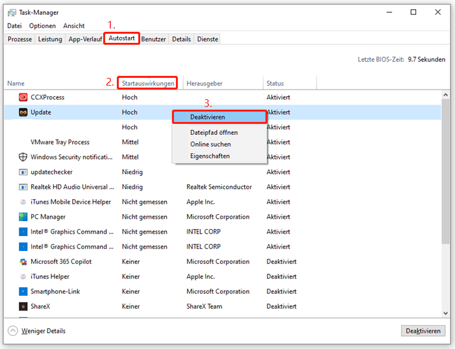This screenshot has height=349, width=455.
Task: Switch to the Leistung tab
Action: pos(50,39)
